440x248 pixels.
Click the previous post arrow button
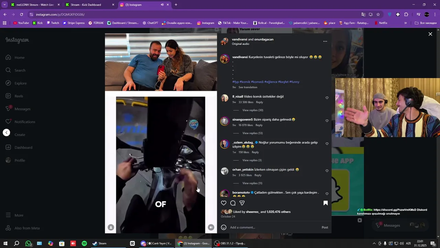(7, 133)
